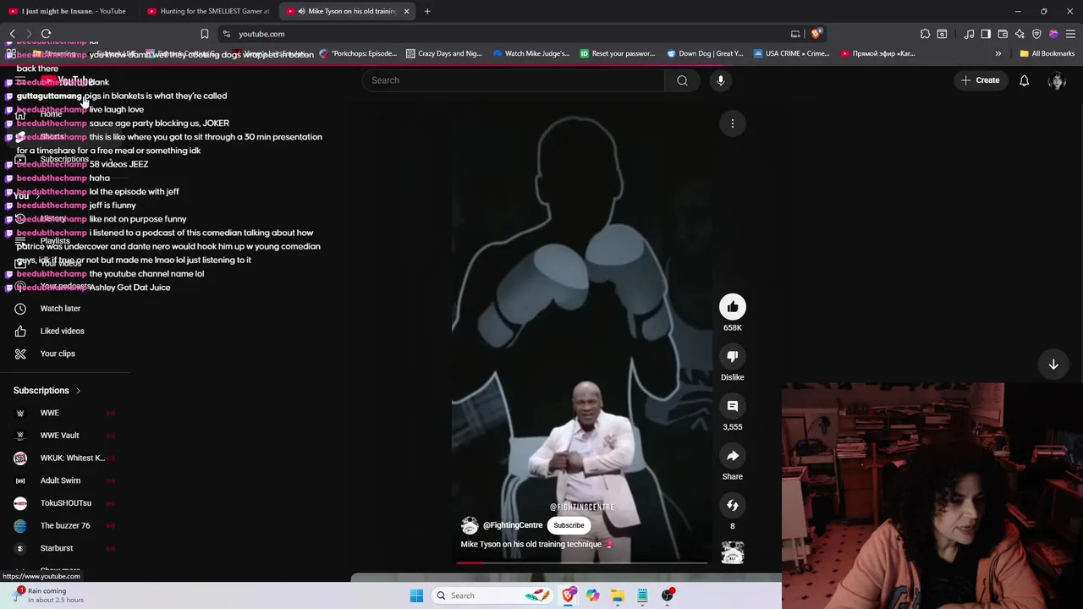
Task: Open Brave Shields lion icon
Action: [x=816, y=34]
